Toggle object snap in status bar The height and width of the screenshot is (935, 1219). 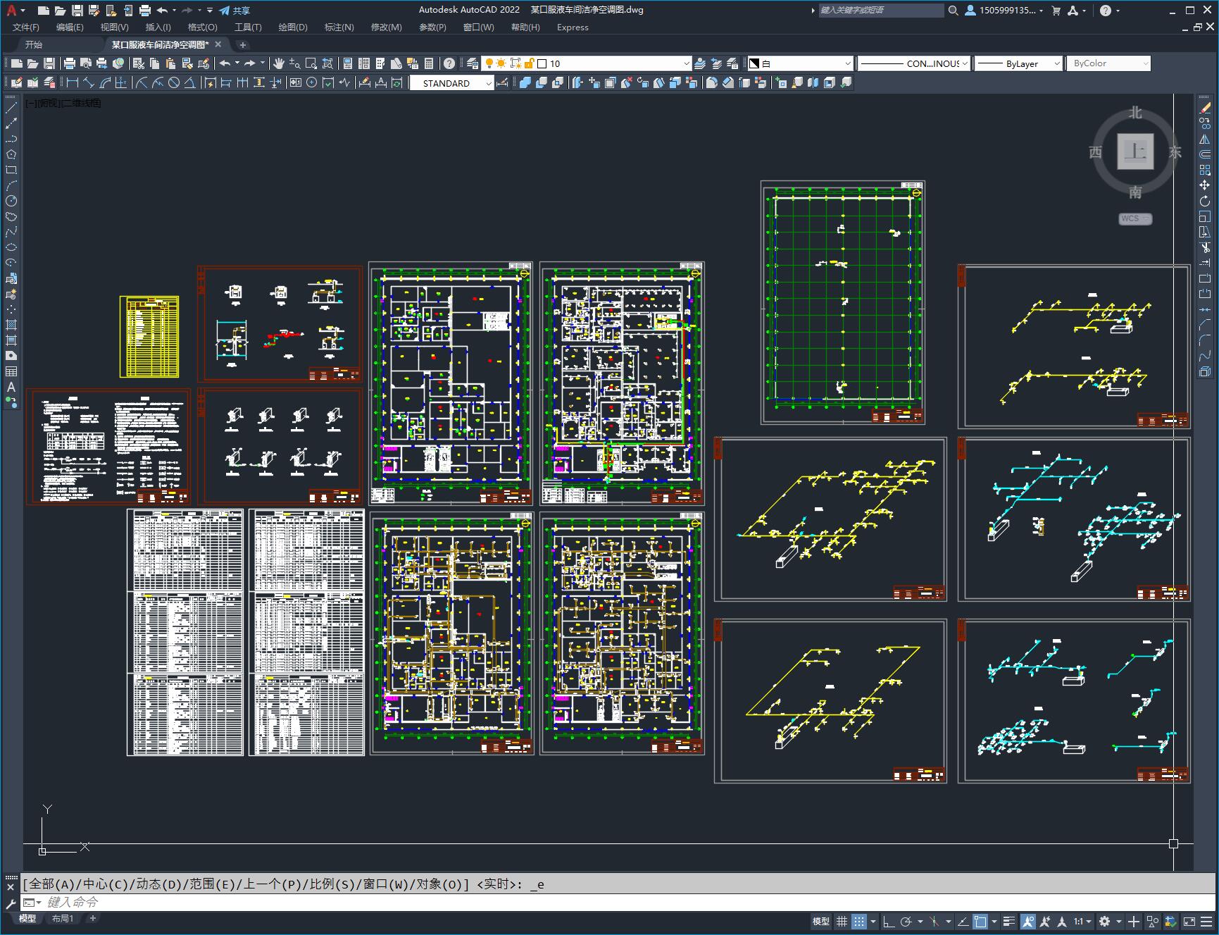point(980,921)
